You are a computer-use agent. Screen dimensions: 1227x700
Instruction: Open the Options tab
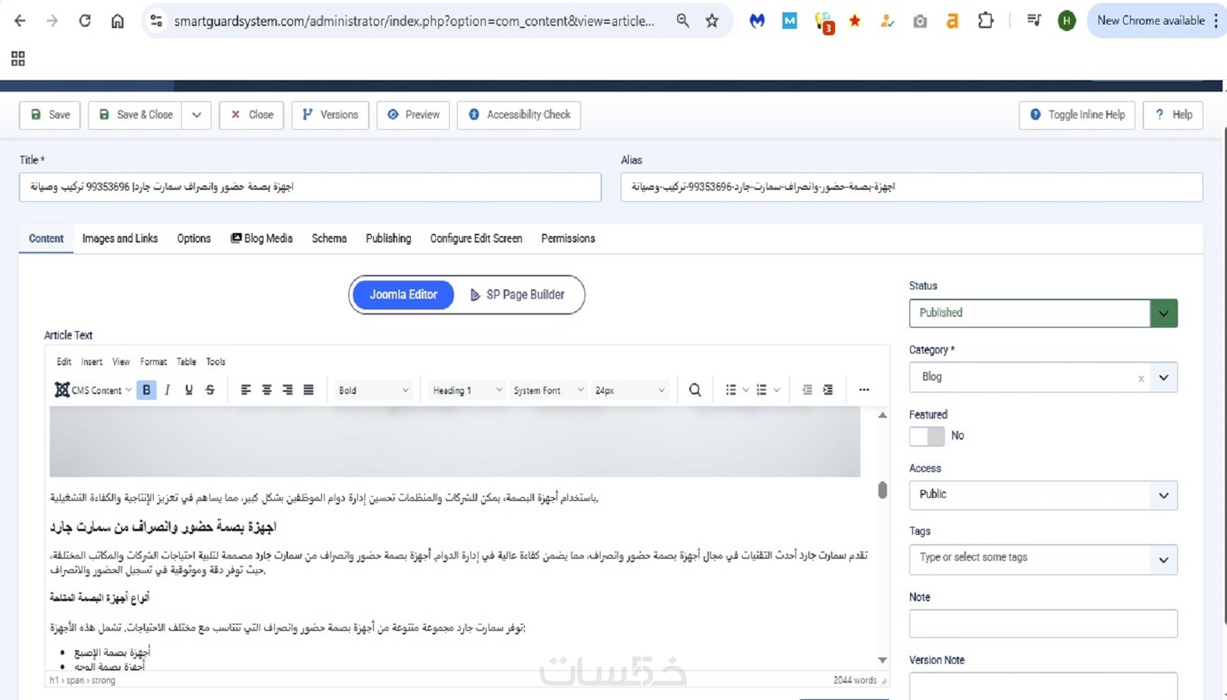[193, 238]
